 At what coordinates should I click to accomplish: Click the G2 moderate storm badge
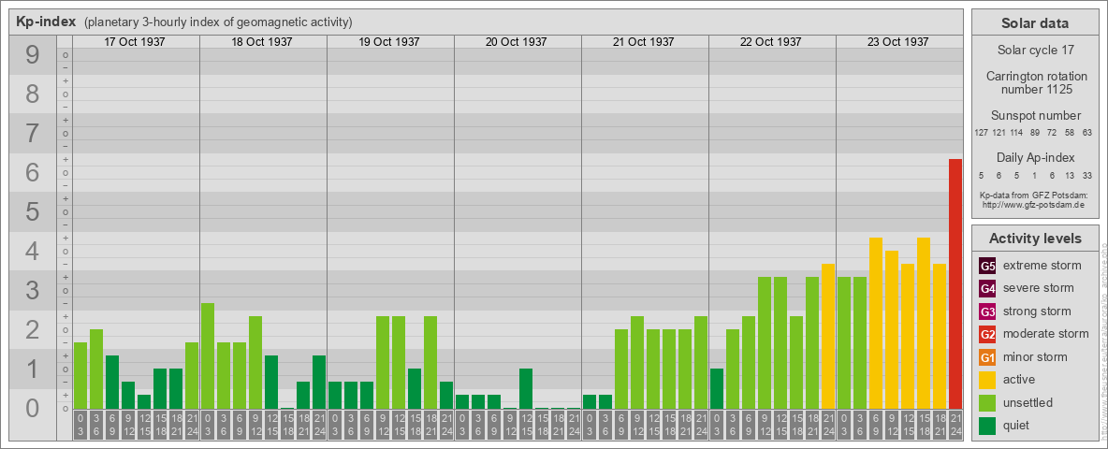tap(987, 334)
